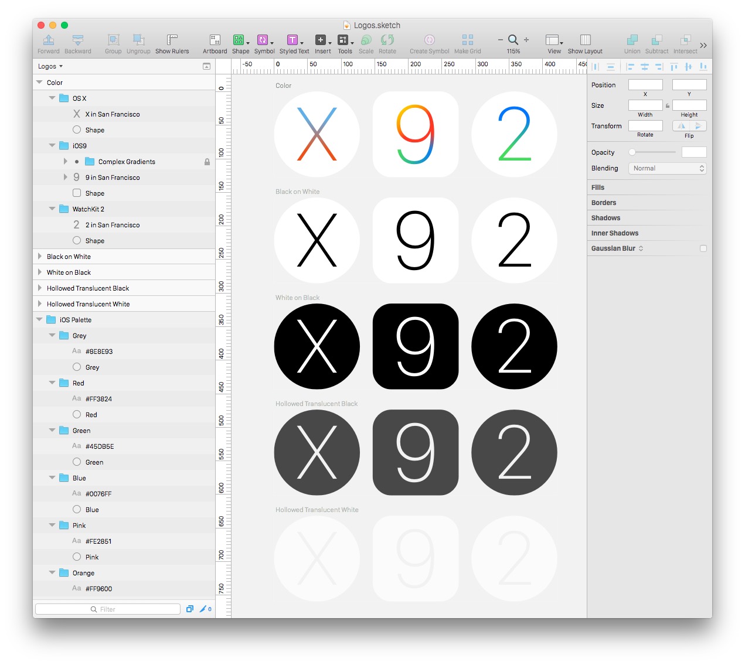Screen dimensions: 745x665
Task: Expand the Complex Gradients group
Action: [x=65, y=162]
